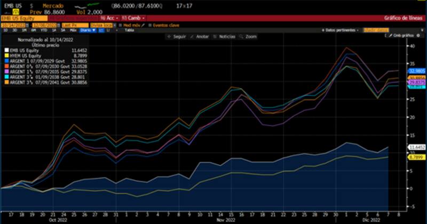Select the 1M time range button
The image size is (427, 224).
tap(24, 30)
